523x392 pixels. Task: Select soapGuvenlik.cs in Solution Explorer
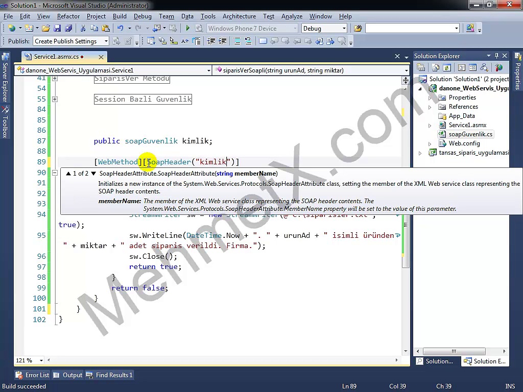tap(470, 134)
